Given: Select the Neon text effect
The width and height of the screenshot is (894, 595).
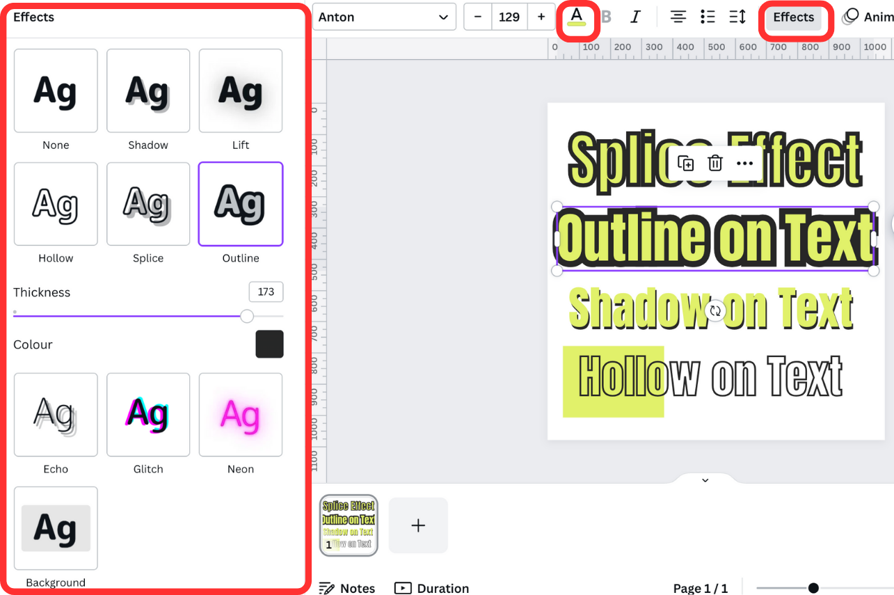Looking at the screenshot, I should 240,415.
